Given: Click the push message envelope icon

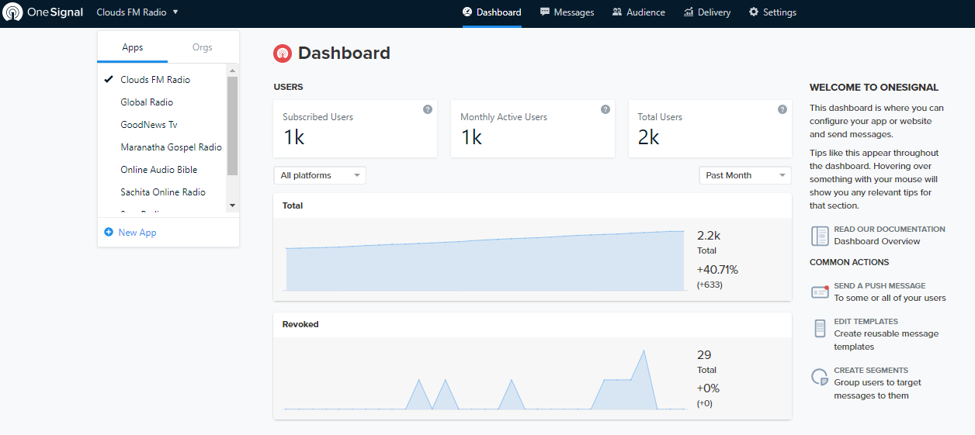Looking at the screenshot, I should pos(820,292).
